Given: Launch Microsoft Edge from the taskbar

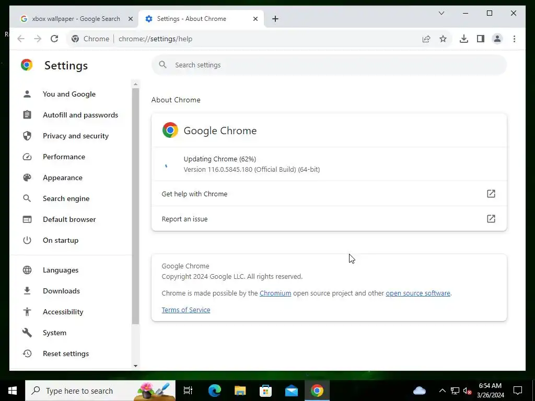Looking at the screenshot, I should 215,391.
